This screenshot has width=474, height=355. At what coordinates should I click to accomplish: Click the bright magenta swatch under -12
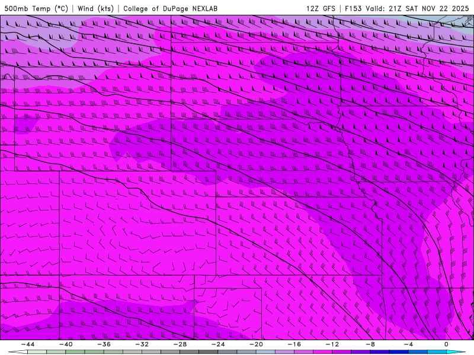322,352
